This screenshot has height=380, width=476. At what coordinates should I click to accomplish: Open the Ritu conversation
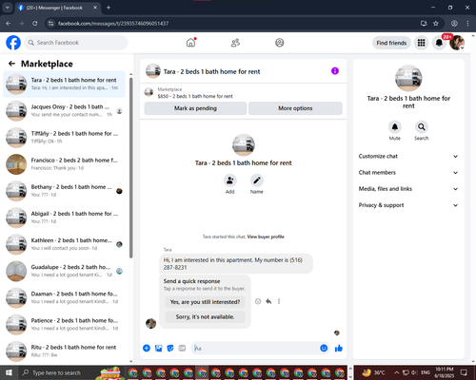(x=64, y=351)
